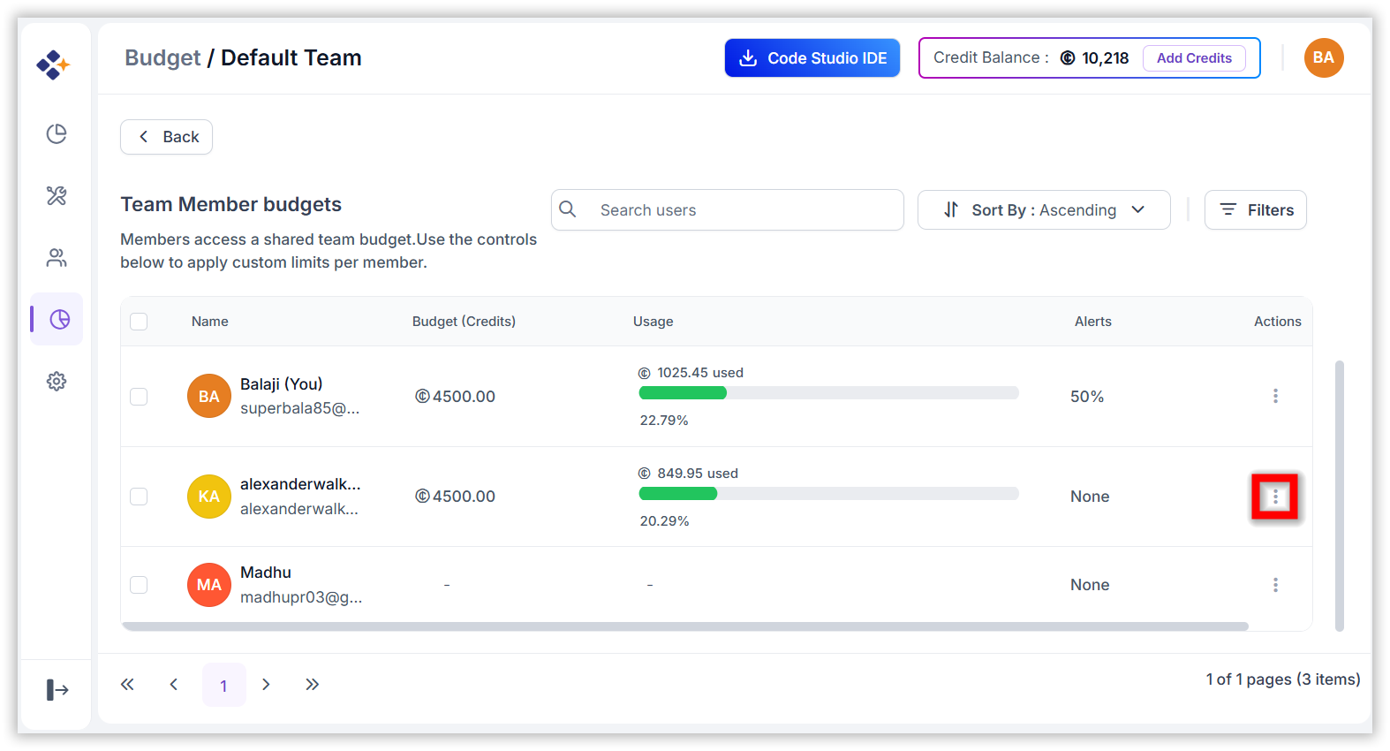Click the '1025.45 used' text
This screenshot has height=751, width=1390.
700,373
